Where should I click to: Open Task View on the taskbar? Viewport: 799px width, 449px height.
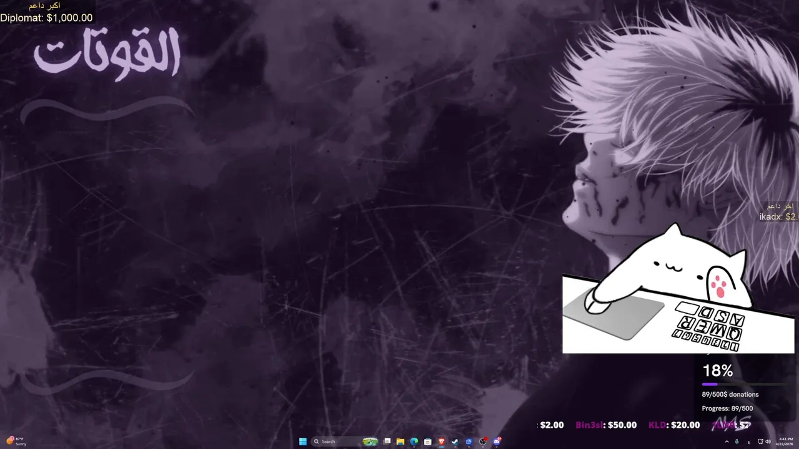coord(387,442)
